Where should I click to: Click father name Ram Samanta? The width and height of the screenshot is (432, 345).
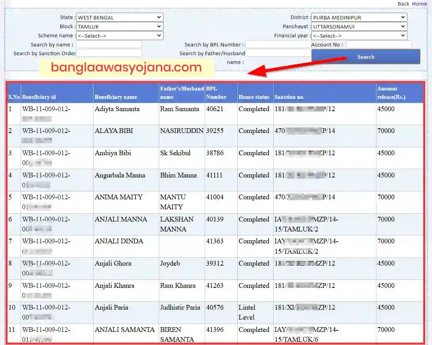point(179,109)
